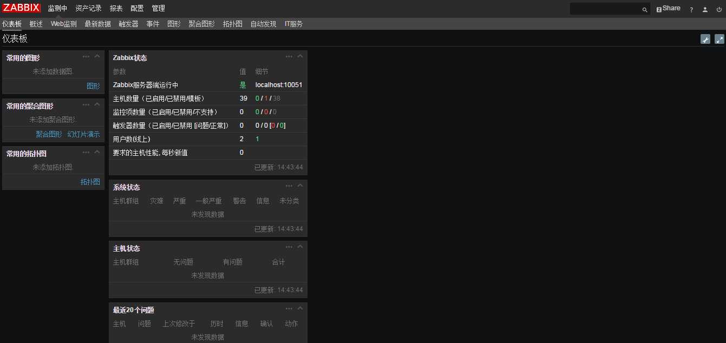Switch to the Web监测 tab
The image size is (726, 343).
click(64, 24)
